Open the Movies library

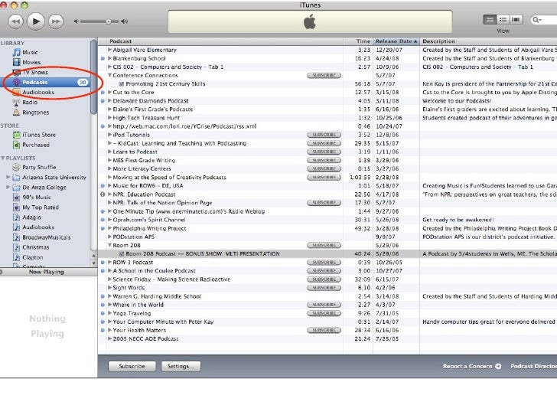31,62
